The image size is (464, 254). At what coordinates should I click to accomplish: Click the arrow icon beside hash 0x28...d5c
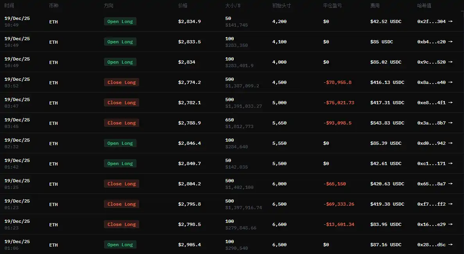(x=450, y=245)
